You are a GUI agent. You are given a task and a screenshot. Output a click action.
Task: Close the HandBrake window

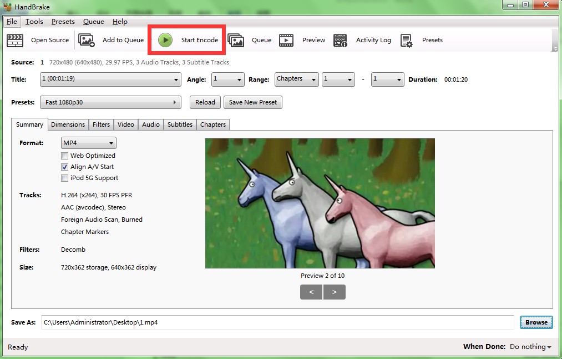point(546,5)
